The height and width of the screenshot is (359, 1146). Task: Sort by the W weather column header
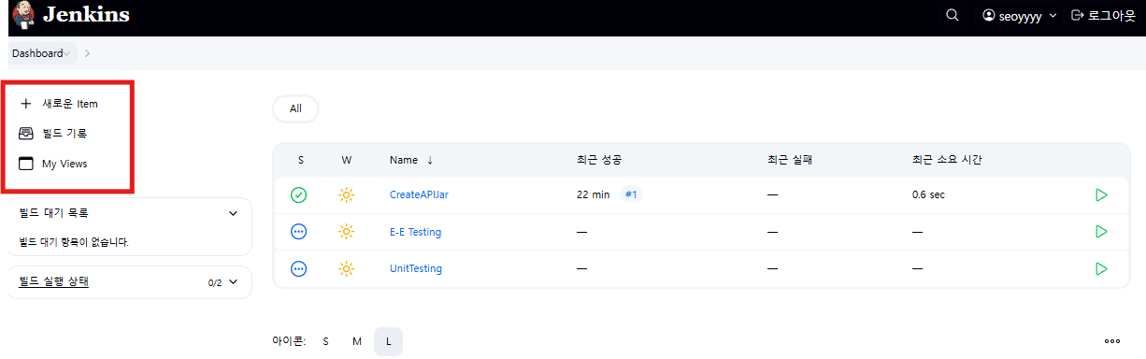[x=347, y=160]
